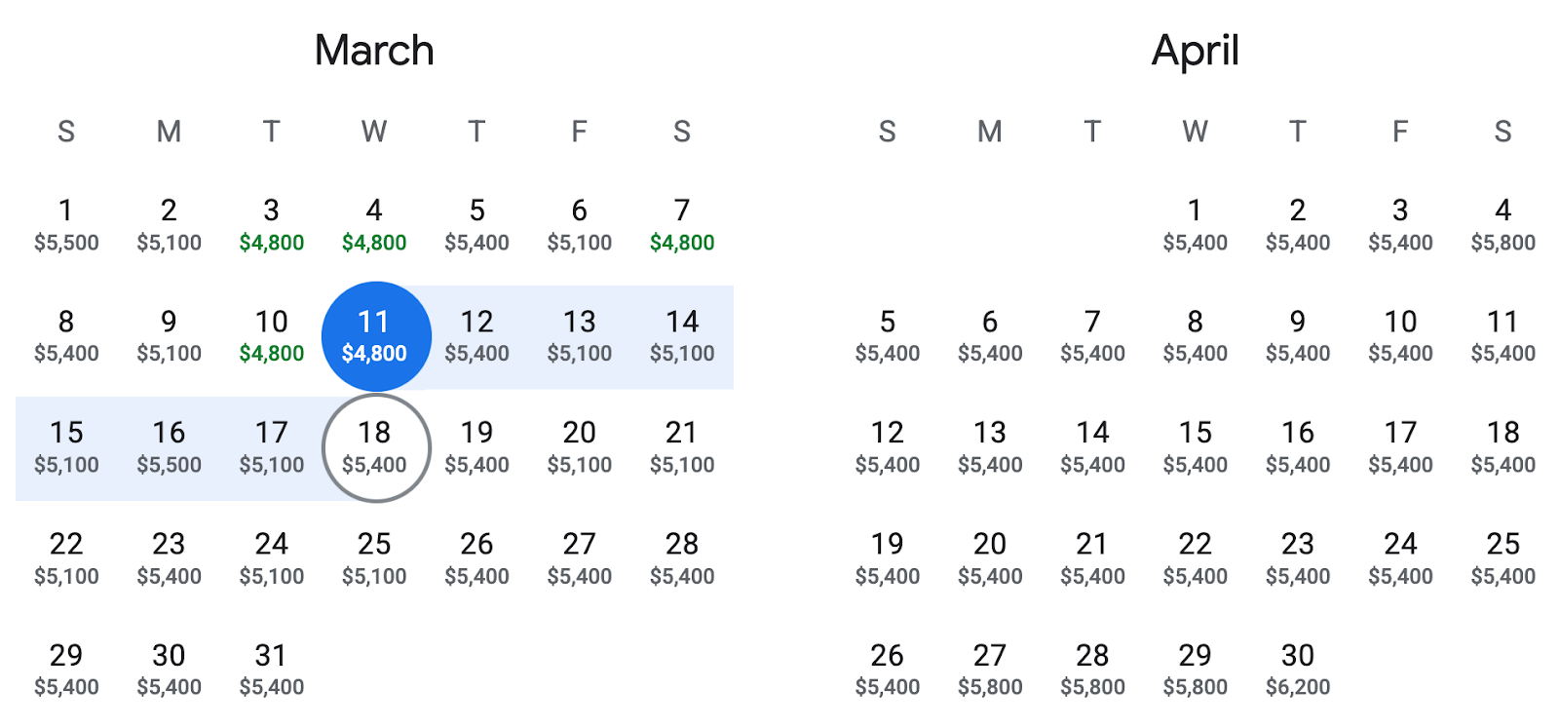Select March 7 green-priced date

pos(682,225)
